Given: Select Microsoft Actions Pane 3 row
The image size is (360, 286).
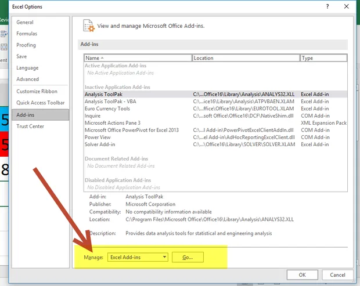Looking at the screenshot, I should (x=215, y=123).
